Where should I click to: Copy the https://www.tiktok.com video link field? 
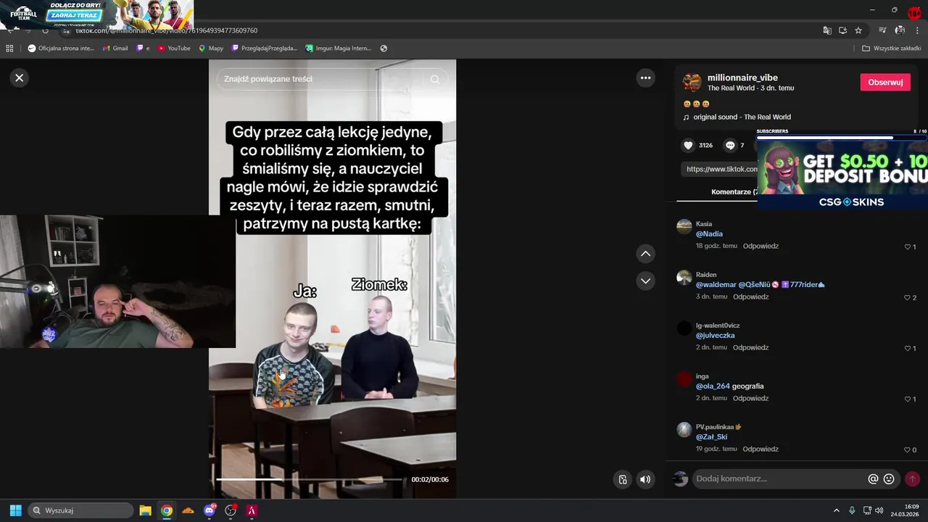[x=719, y=169]
